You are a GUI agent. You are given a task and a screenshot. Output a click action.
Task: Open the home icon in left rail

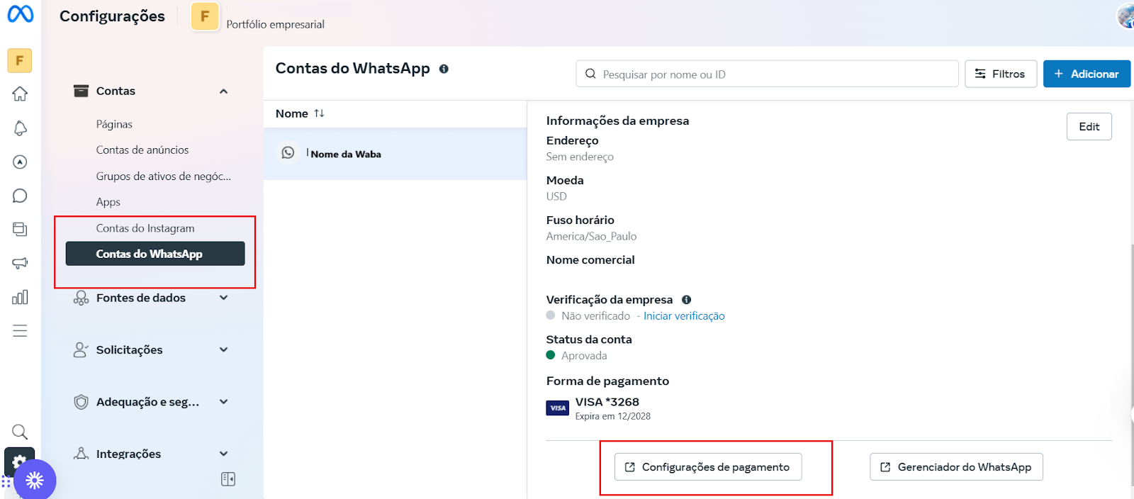point(20,94)
